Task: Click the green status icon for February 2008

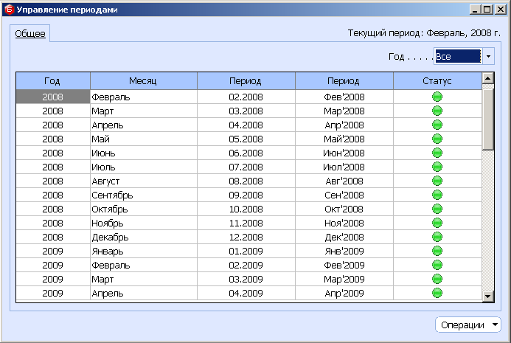Action: (437, 97)
